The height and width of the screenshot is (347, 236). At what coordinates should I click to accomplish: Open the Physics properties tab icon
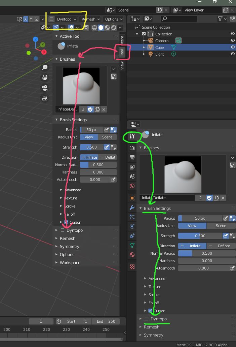[x=132, y=226]
